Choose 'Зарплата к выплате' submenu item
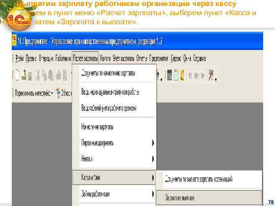The image size is (275, 206). 209,198
